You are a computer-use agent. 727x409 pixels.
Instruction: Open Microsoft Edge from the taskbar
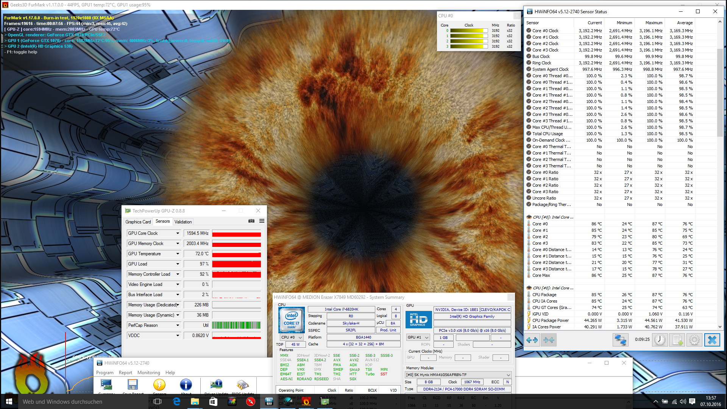coord(176,401)
